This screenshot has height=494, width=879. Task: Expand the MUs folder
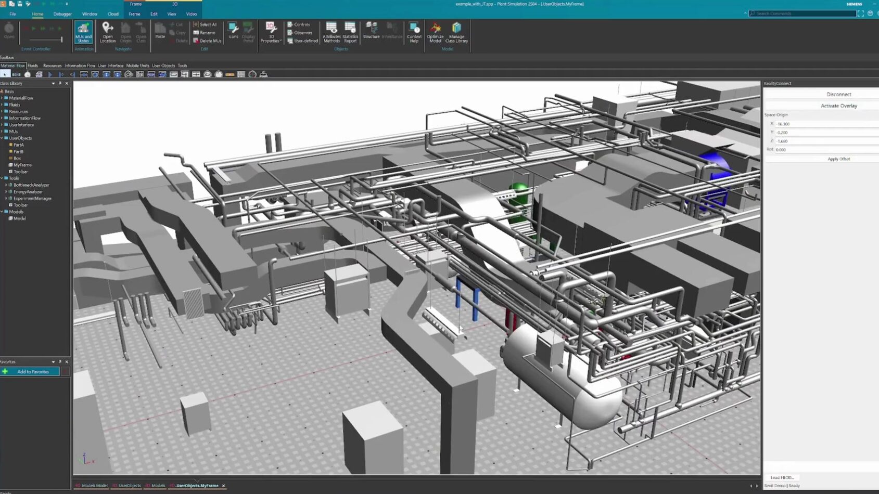pos(2,132)
